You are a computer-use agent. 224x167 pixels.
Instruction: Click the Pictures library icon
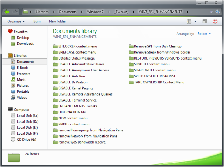(x=13, y=85)
